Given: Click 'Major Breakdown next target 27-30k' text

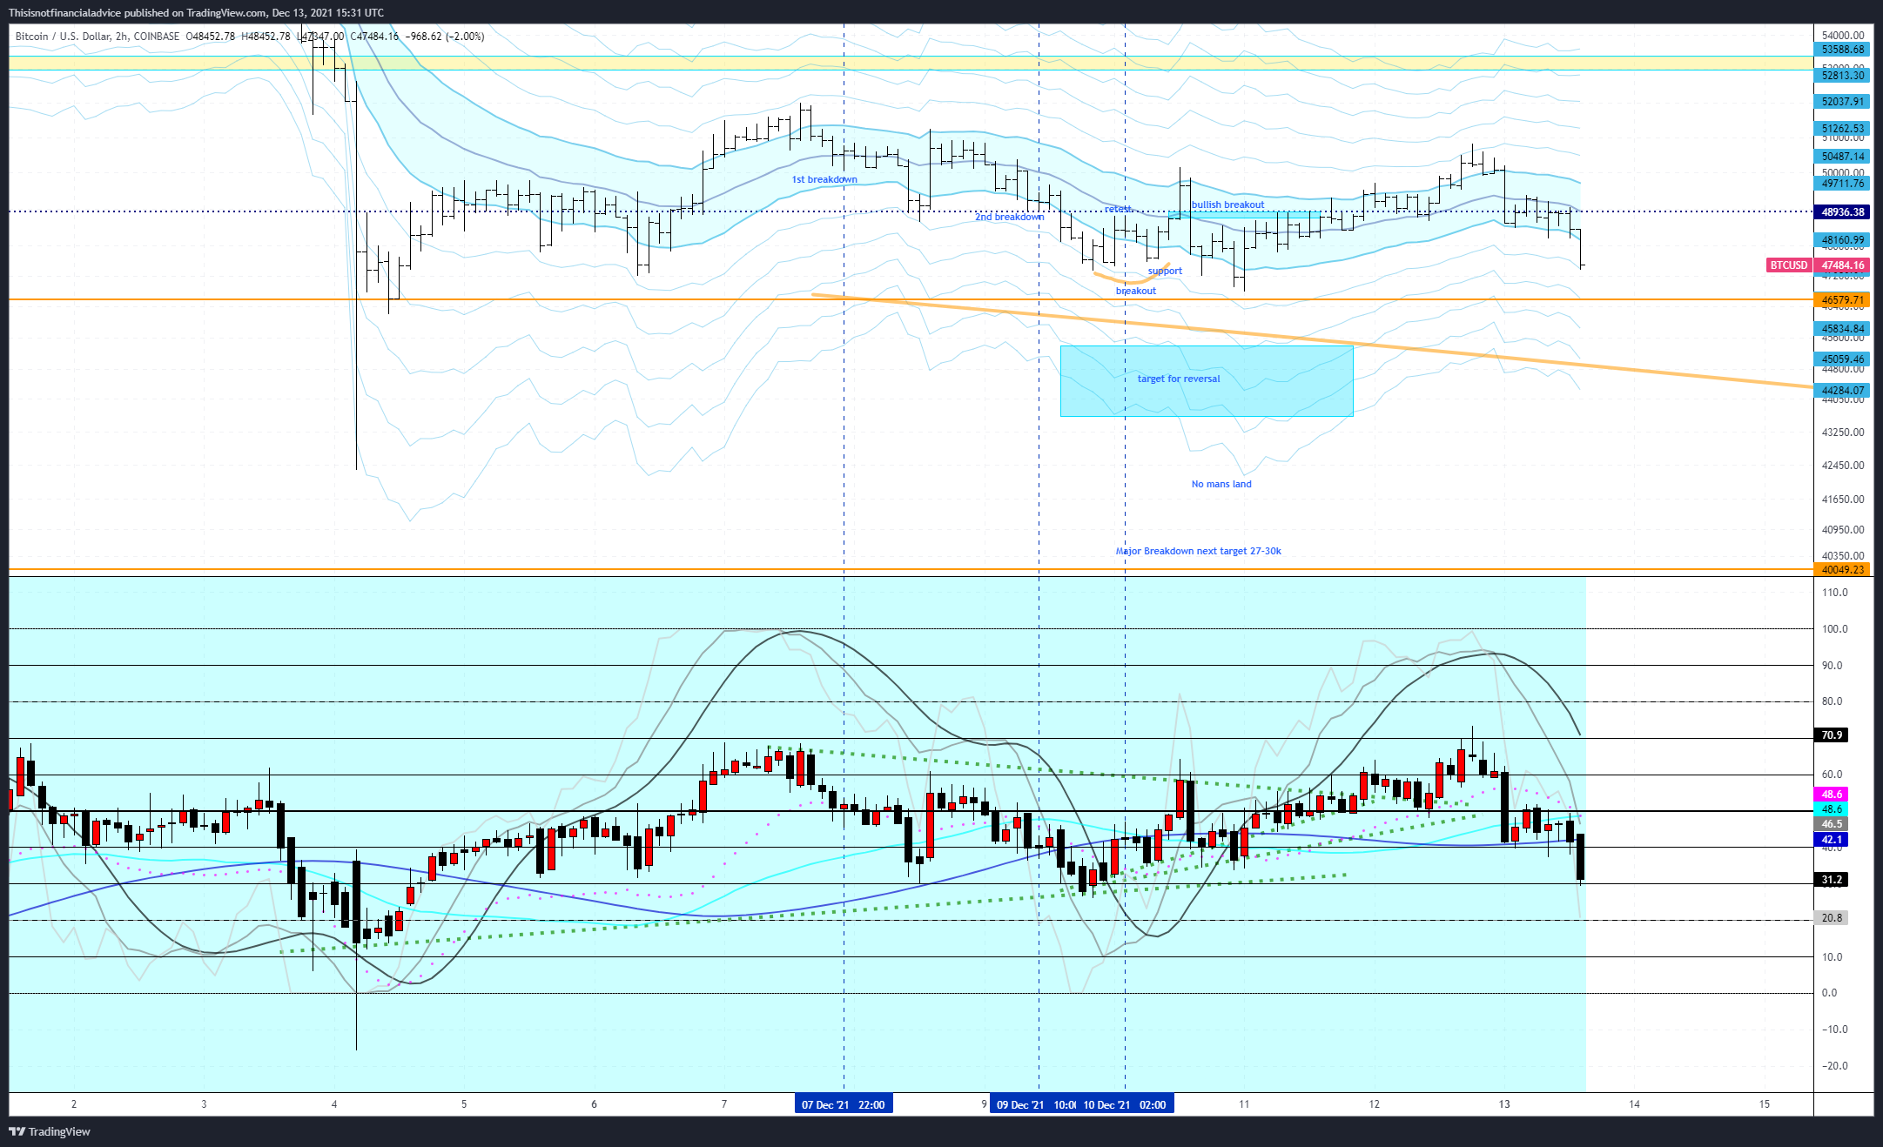Looking at the screenshot, I should (x=1199, y=551).
